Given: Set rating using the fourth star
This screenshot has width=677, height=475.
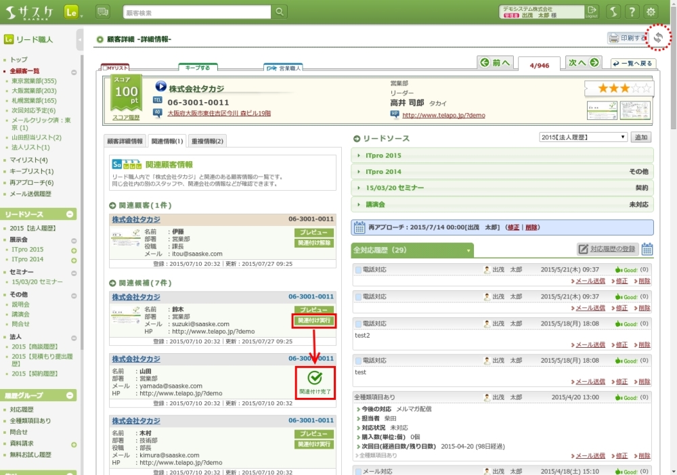Looking at the screenshot, I should 634,88.
